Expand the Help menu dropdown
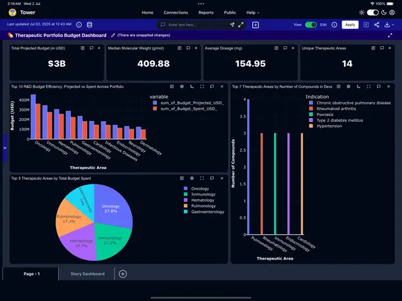402x301 pixels. [x=253, y=12]
